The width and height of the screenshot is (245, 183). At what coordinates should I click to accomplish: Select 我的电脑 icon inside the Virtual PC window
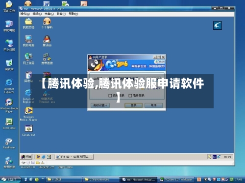tap(28, 40)
